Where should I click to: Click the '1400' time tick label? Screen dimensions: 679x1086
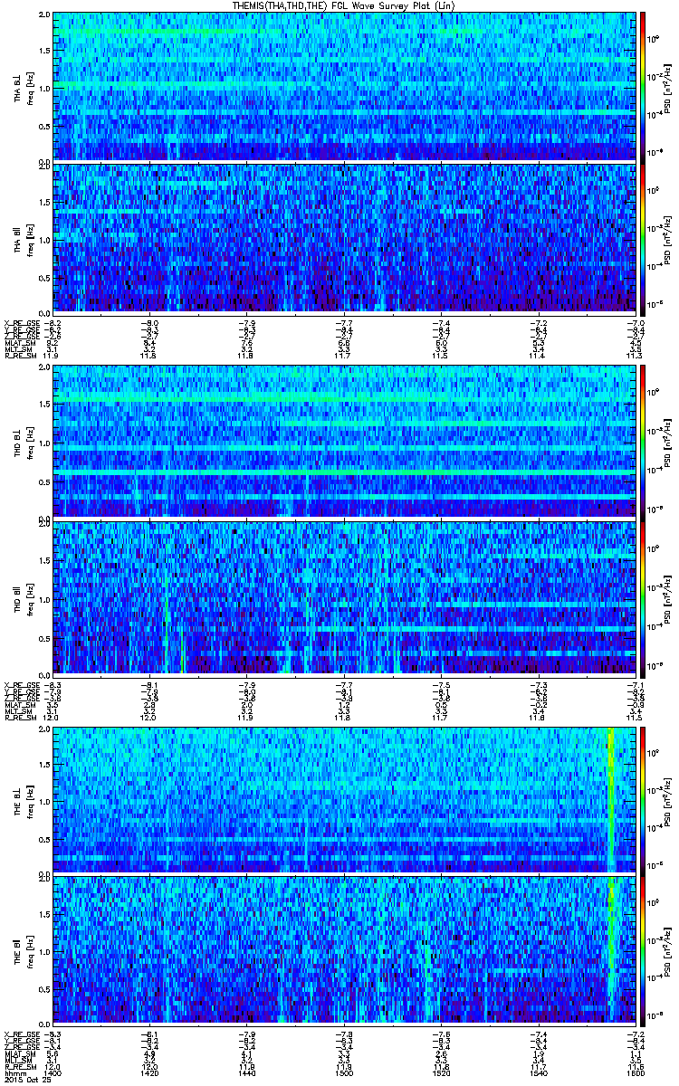[x=52, y=1072]
